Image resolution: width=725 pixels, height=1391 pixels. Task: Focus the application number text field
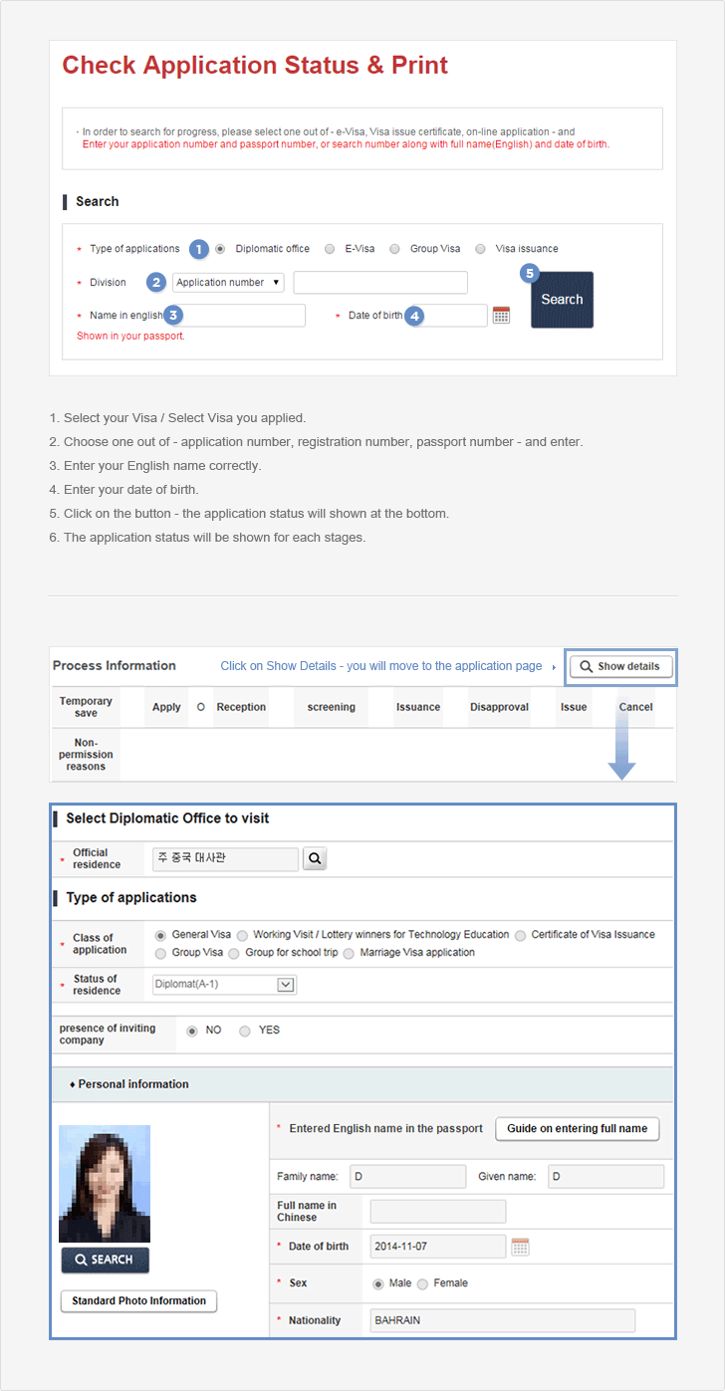[380, 283]
